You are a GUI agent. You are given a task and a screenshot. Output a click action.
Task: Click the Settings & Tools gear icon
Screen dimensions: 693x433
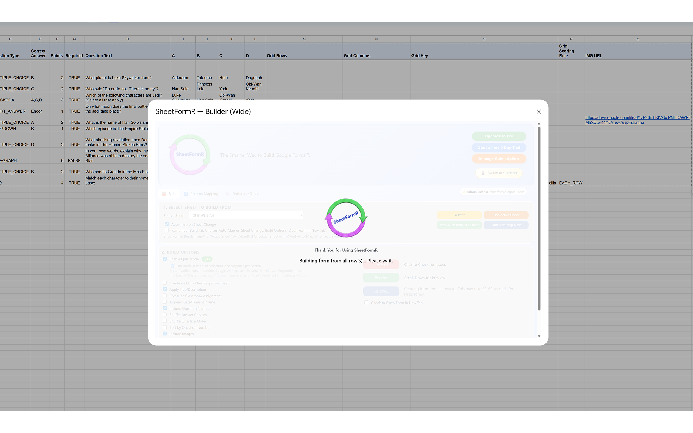pyautogui.click(x=227, y=194)
